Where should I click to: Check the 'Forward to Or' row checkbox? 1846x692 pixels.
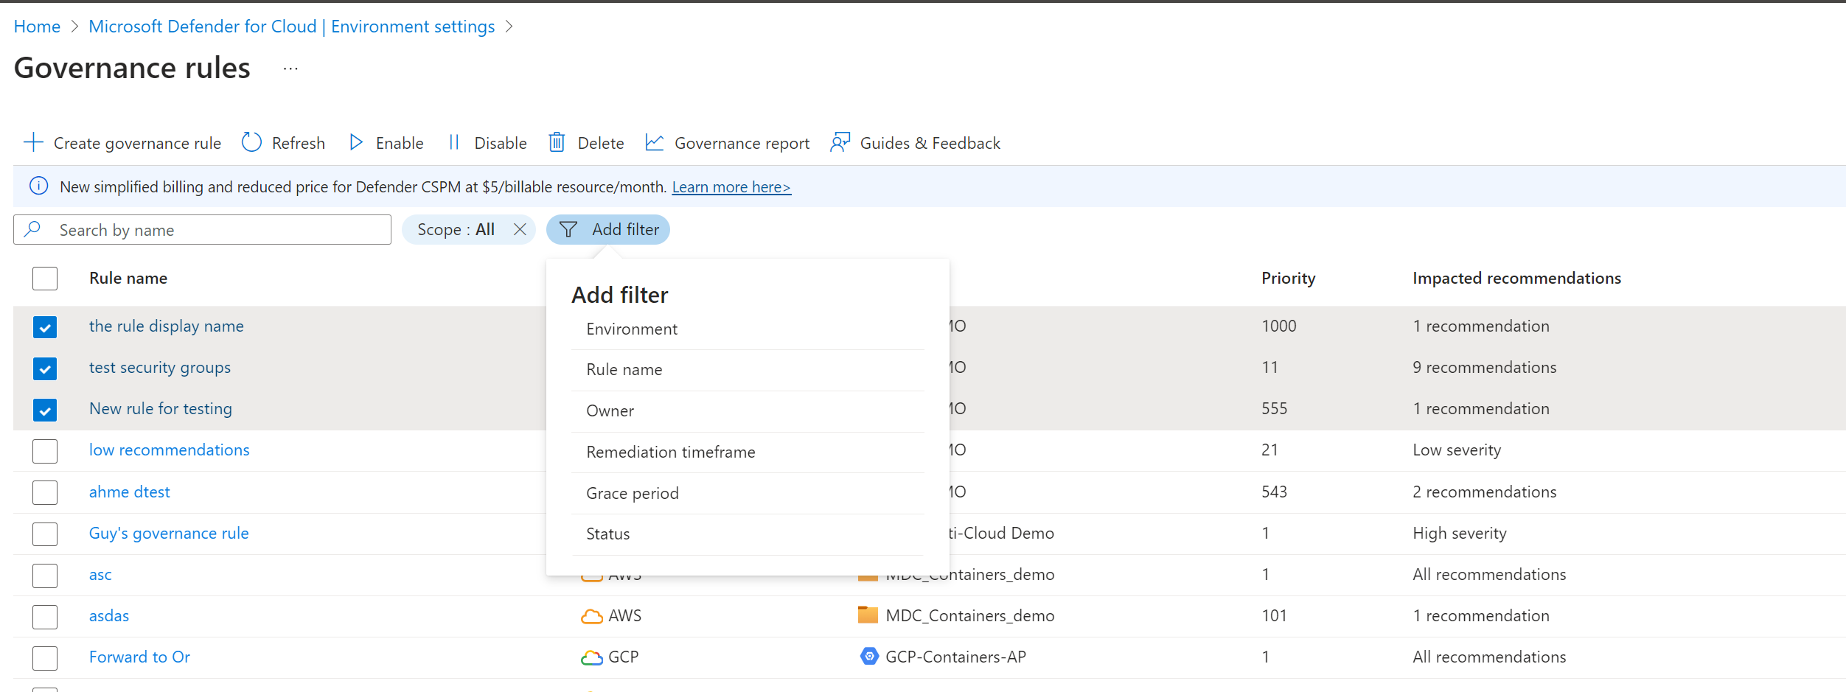(45, 658)
